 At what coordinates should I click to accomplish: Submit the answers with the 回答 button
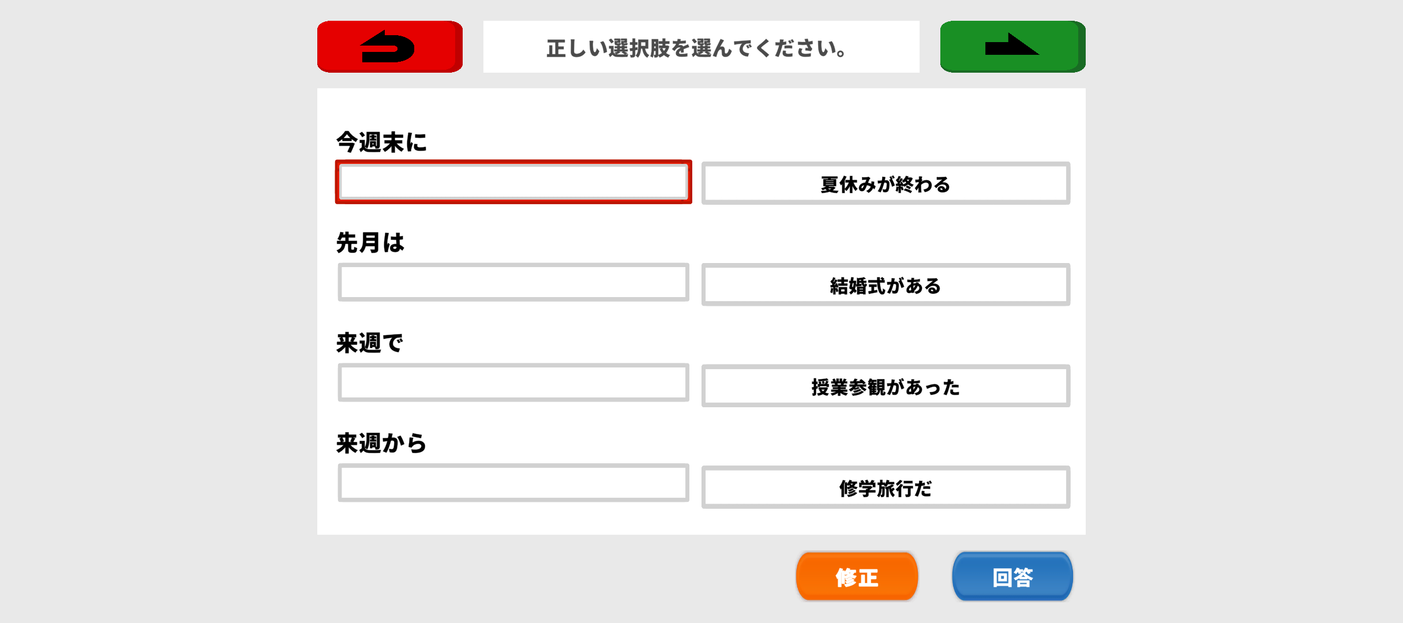click(x=1012, y=576)
